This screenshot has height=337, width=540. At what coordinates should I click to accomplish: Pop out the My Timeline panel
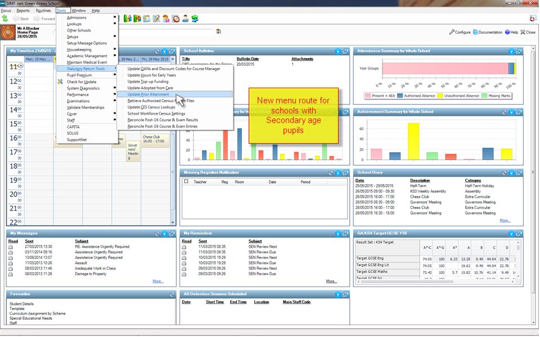(x=172, y=51)
